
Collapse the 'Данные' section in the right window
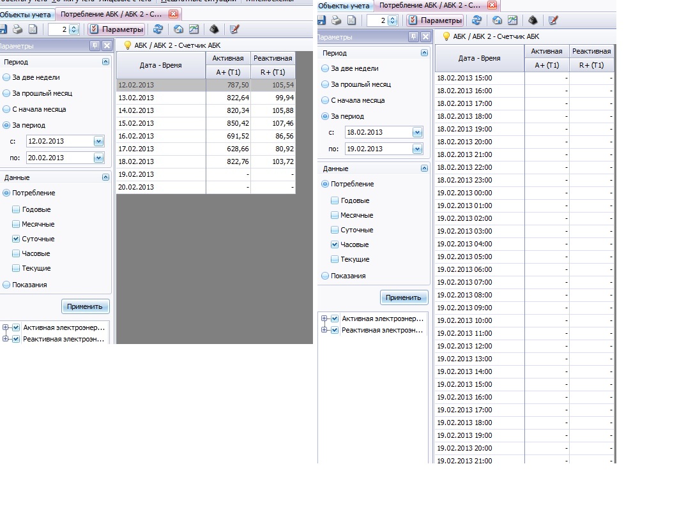coord(424,169)
